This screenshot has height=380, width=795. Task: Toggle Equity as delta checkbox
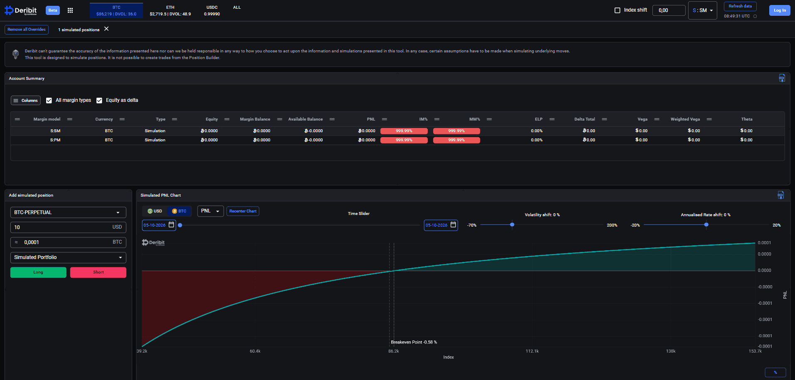[99, 101]
